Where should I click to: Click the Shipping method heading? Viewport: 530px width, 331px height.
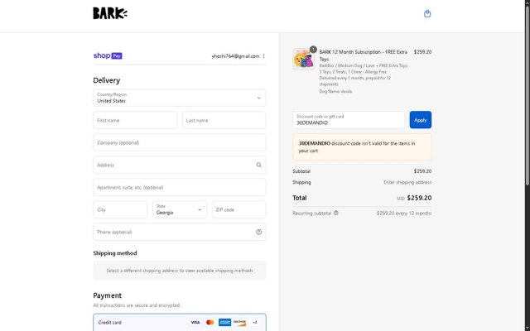(x=115, y=253)
